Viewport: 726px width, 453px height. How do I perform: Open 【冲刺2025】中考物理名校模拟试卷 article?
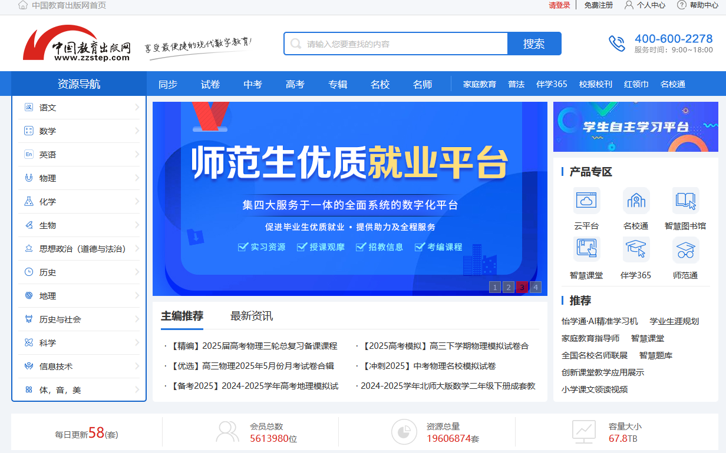coord(428,366)
